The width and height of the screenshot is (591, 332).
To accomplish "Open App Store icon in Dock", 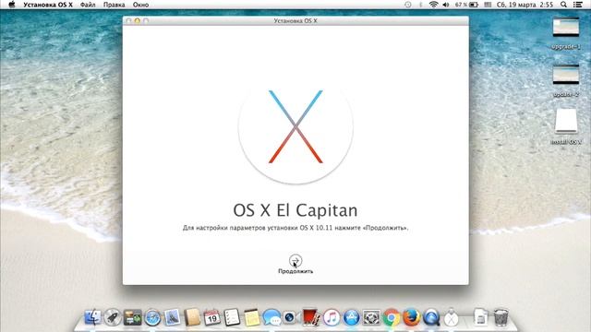I will [352, 317].
